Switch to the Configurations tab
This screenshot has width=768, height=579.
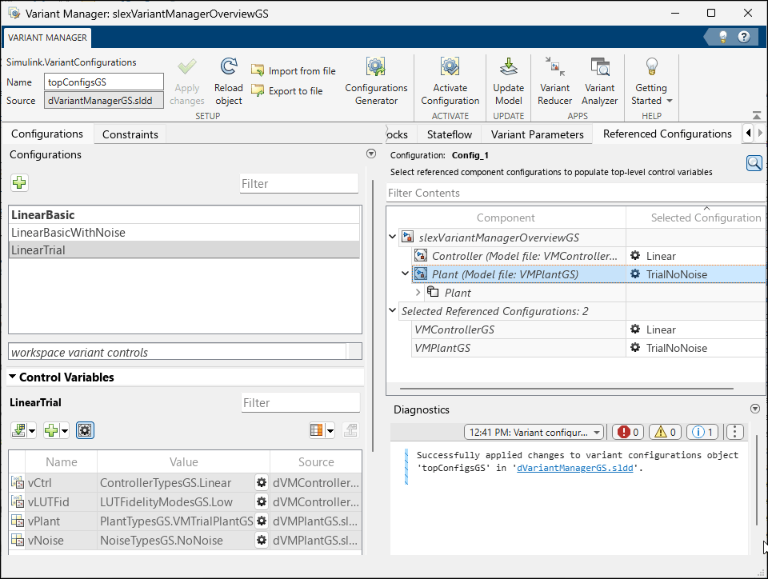(x=47, y=134)
